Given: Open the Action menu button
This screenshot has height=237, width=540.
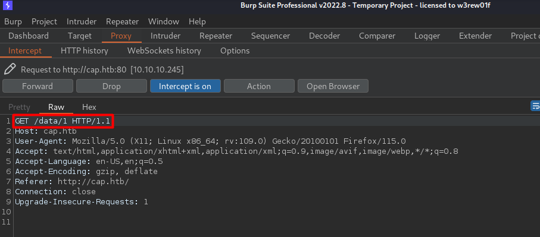Looking at the screenshot, I should [x=259, y=86].
